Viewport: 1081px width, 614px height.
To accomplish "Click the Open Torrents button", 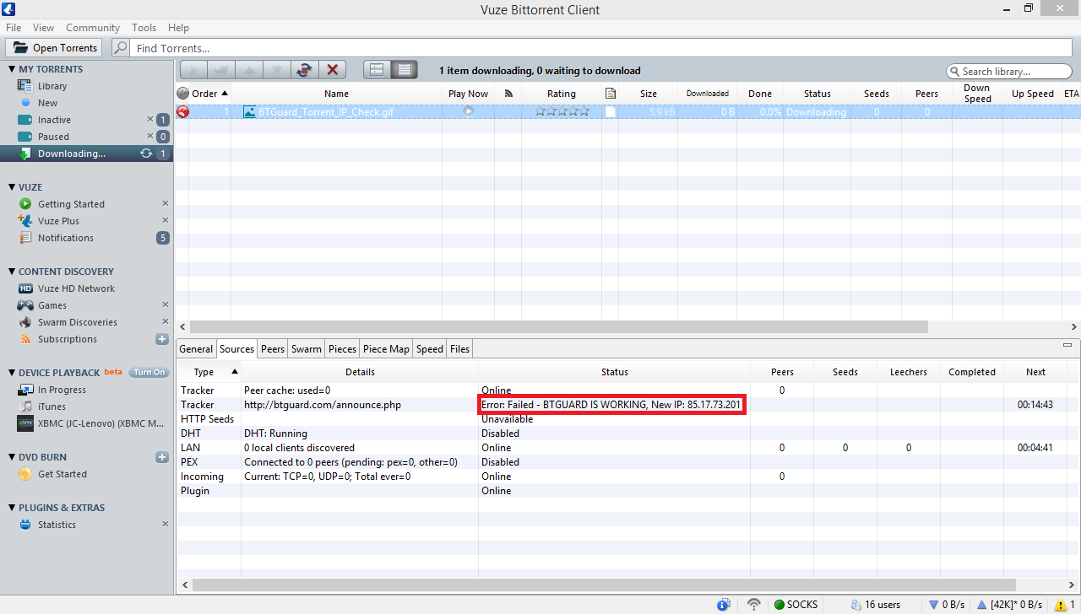I will (55, 48).
